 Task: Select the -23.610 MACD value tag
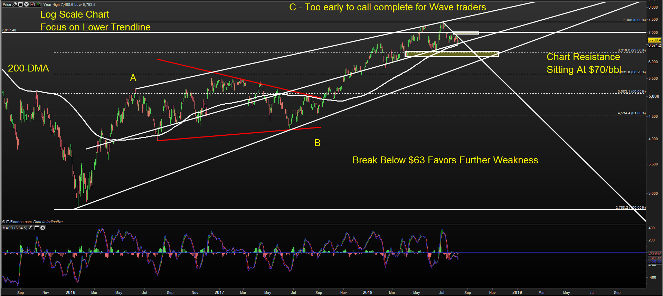click(x=655, y=254)
